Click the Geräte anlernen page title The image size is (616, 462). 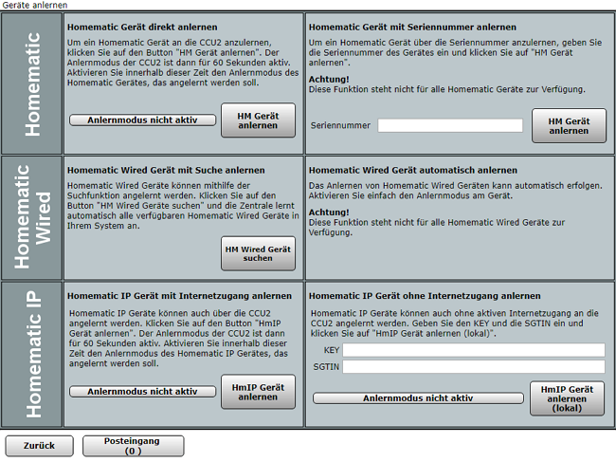(x=34, y=6)
